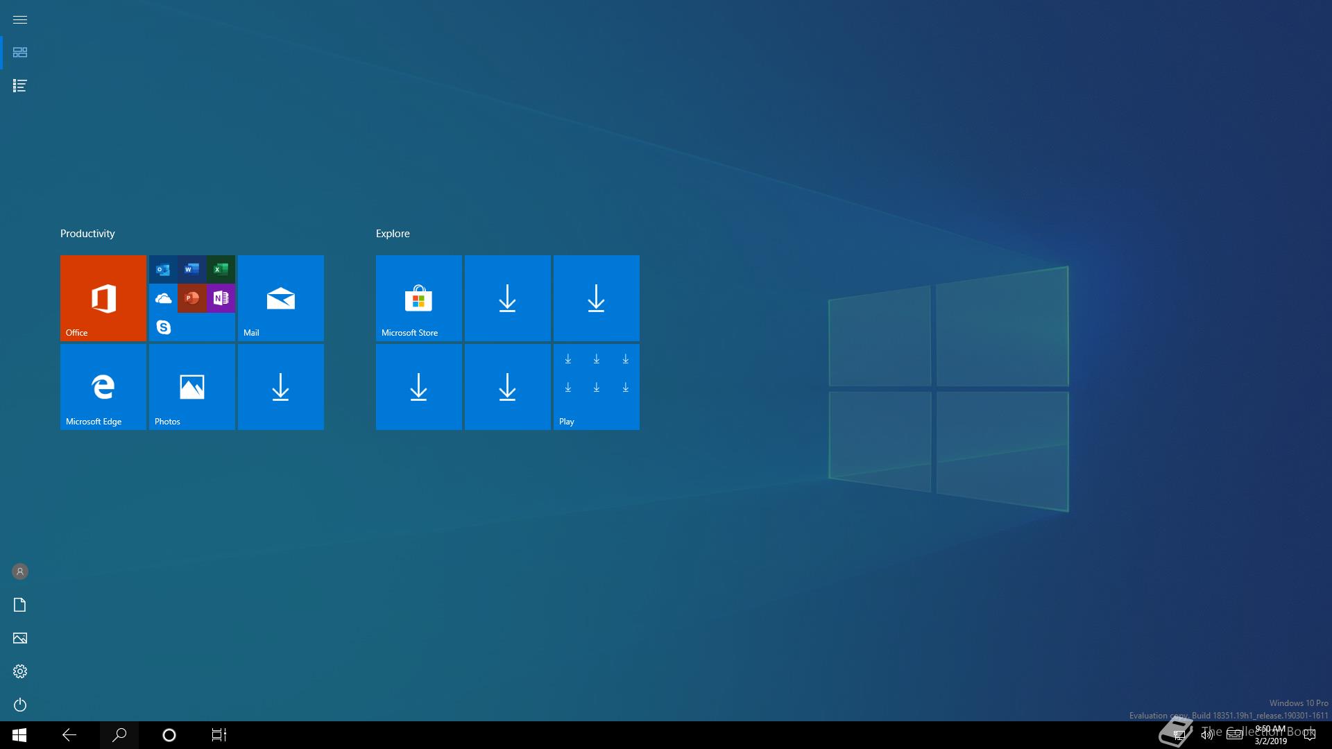Click the Explore group header
1332x749 pixels.
click(393, 234)
